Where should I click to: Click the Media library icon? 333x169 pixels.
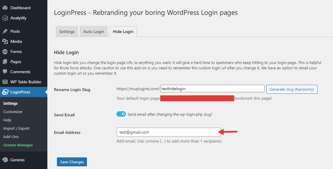coord(5,42)
